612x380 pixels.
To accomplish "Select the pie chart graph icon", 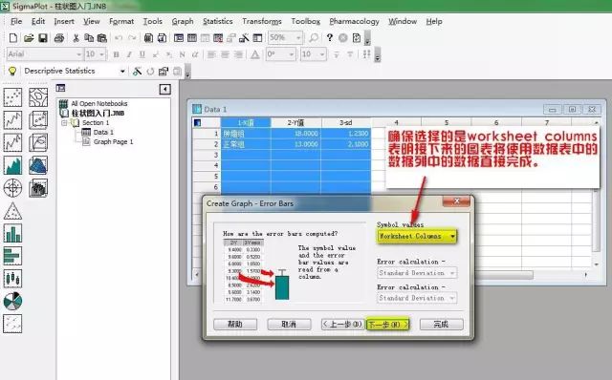I will [x=12, y=301].
